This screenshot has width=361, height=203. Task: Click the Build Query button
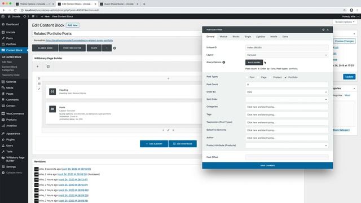(254, 63)
